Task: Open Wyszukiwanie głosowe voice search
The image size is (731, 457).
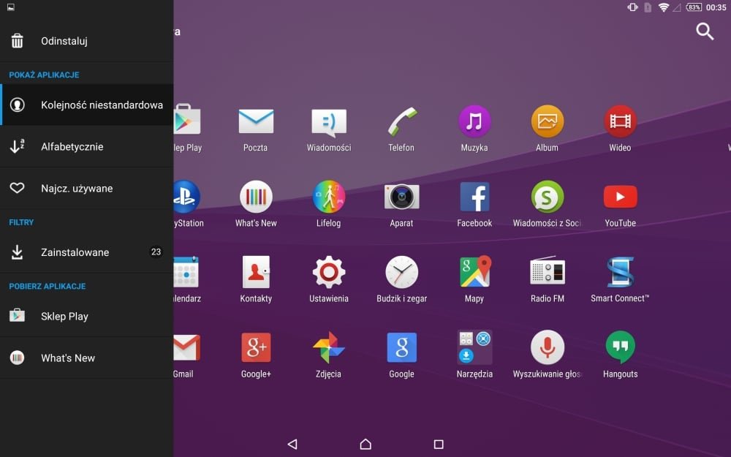Action: tap(548, 347)
